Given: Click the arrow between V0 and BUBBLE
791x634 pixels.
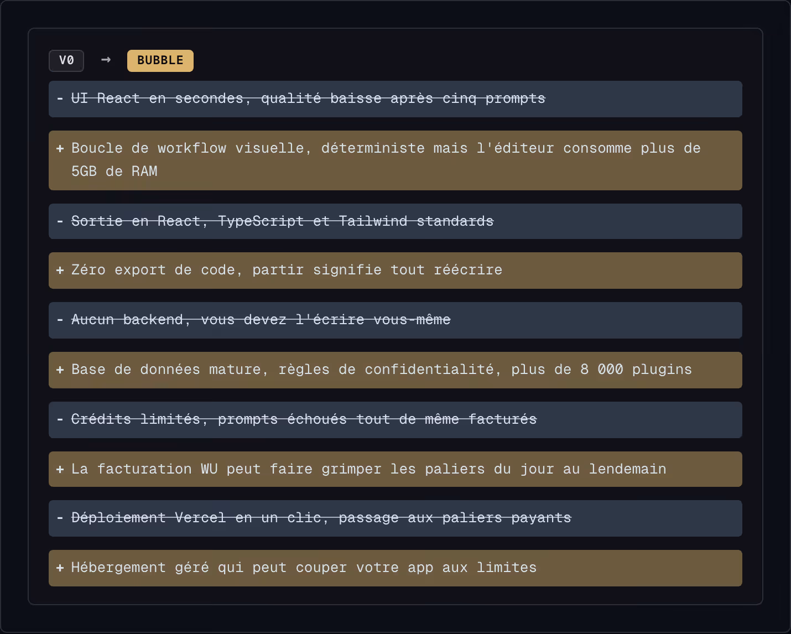Looking at the screenshot, I should [106, 60].
